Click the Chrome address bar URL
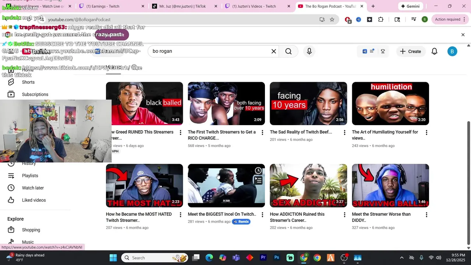The height and width of the screenshot is (265, 471). point(79,20)
